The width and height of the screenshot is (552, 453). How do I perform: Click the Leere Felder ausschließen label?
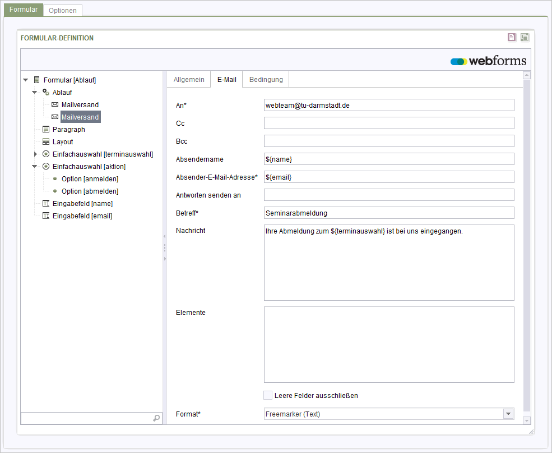click(316, 396)
